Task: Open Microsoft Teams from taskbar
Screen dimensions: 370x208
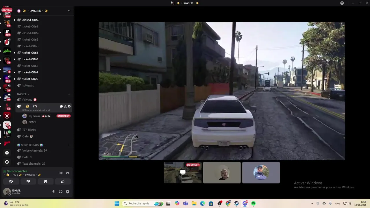Action: coord(185,203)
